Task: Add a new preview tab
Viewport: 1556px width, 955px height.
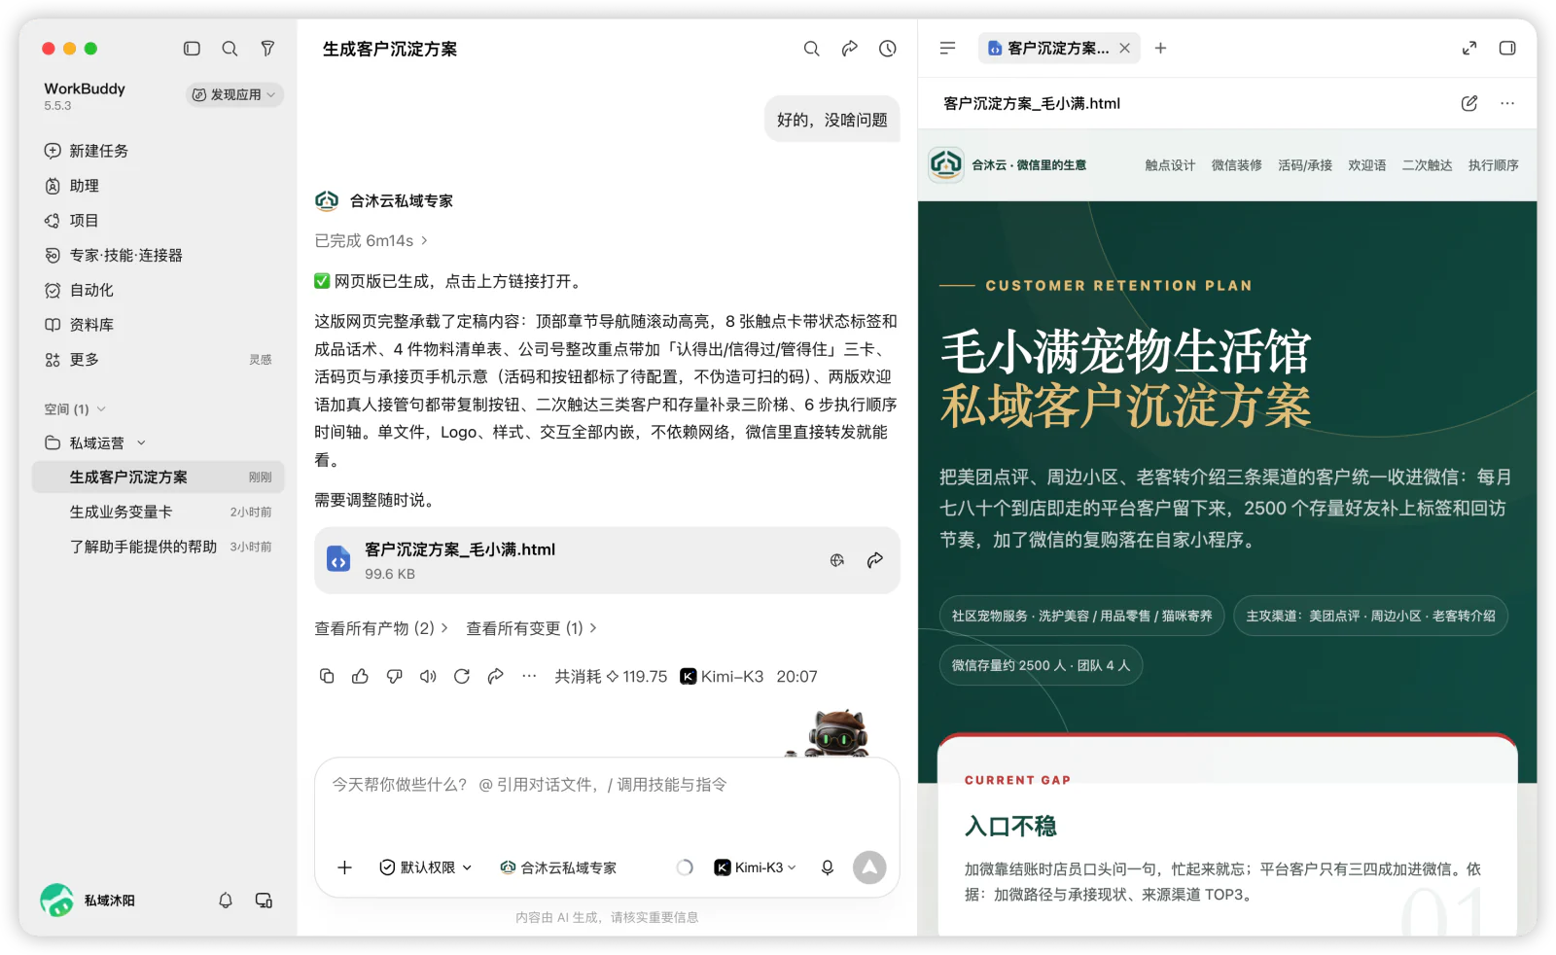Action: [1160, 48]
